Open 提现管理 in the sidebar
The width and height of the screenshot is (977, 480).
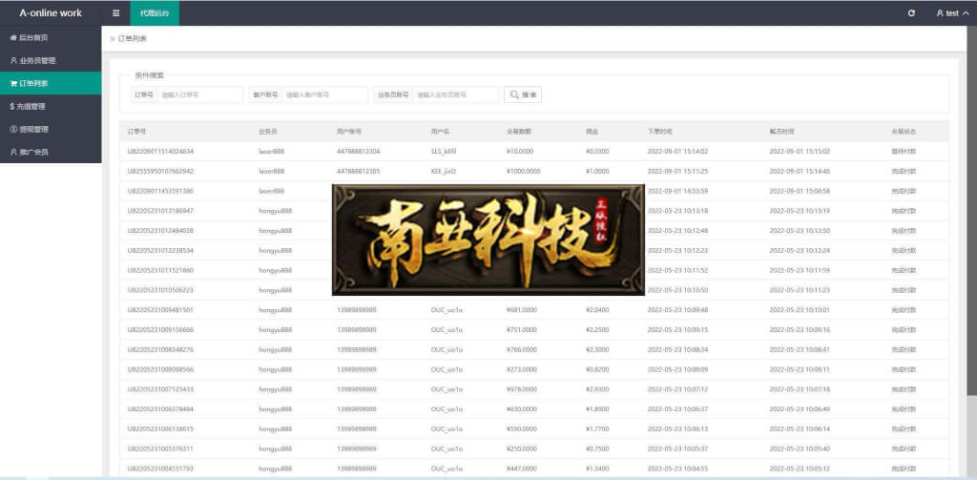(x=51, y=129)
